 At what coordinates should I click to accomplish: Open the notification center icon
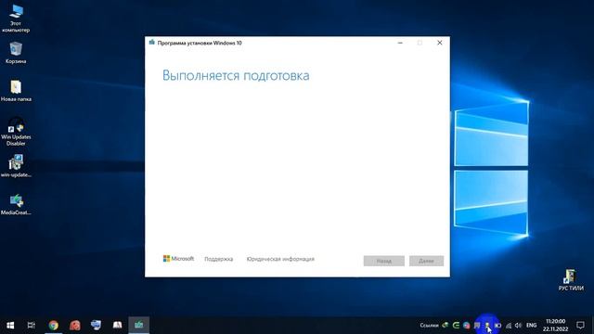580,325
